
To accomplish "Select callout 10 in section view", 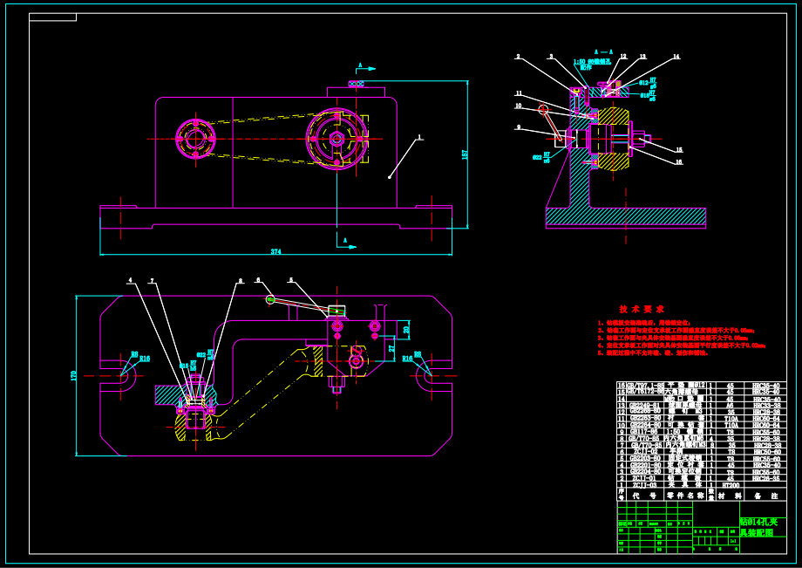I will 519,106.
